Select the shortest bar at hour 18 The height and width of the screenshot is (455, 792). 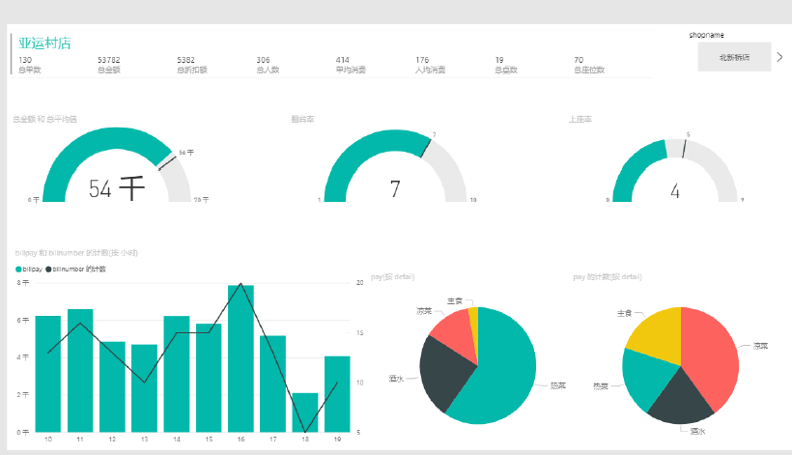pos(305,412)
